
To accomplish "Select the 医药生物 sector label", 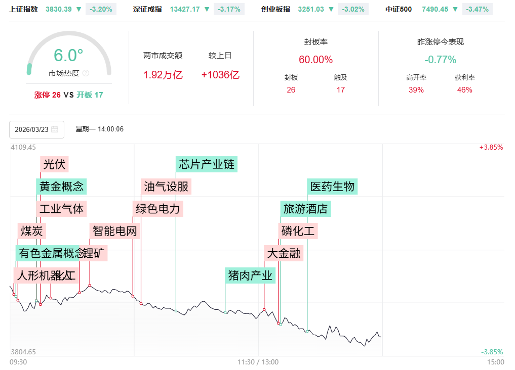I will pyautogui.click(x=332, y=186).
